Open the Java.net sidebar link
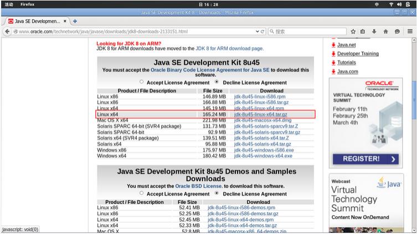The image size is (417, 234). 346,45
